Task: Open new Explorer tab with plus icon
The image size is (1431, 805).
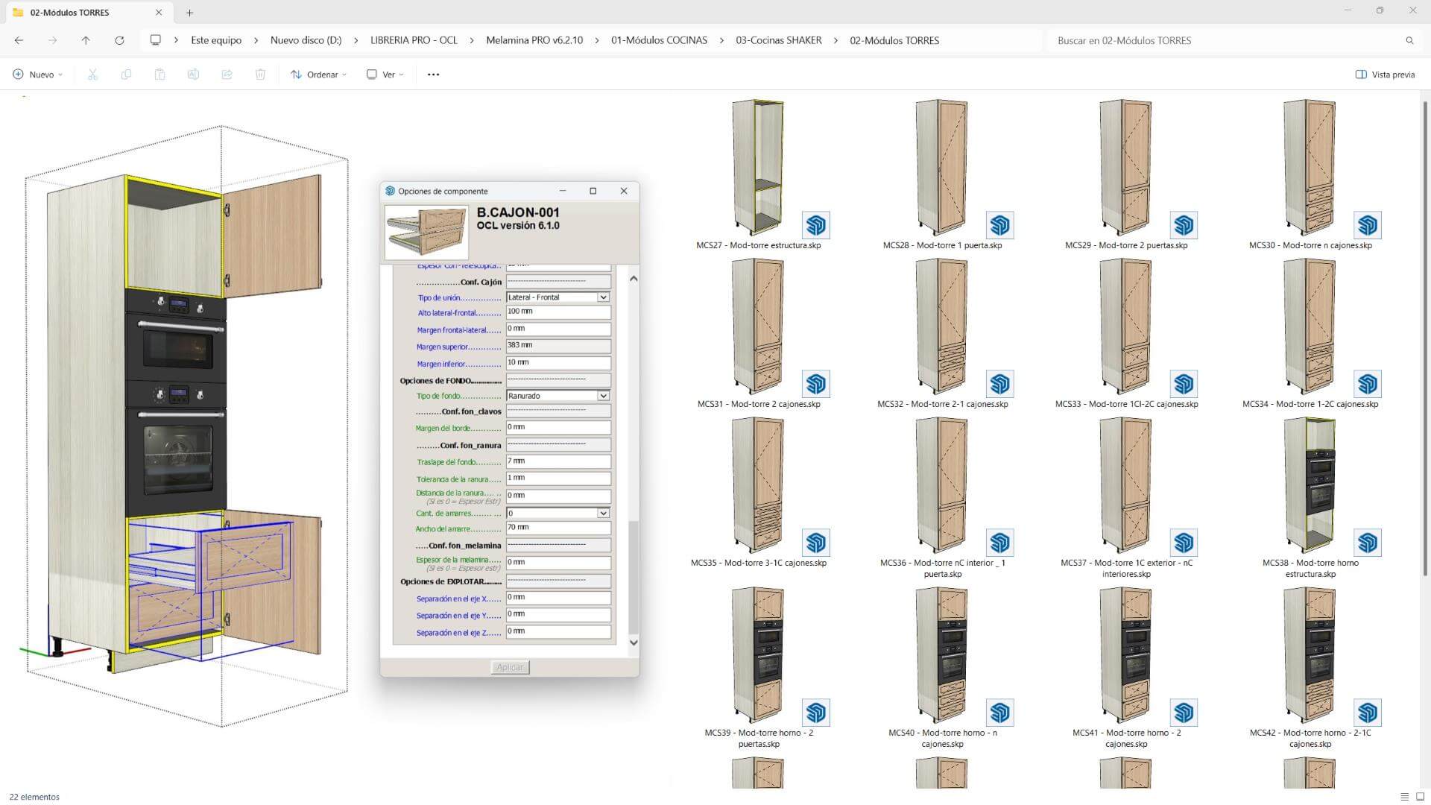Action: 189,13
